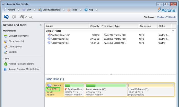
Task: Click Edit Disk operation
Action: tap(13, 52)
